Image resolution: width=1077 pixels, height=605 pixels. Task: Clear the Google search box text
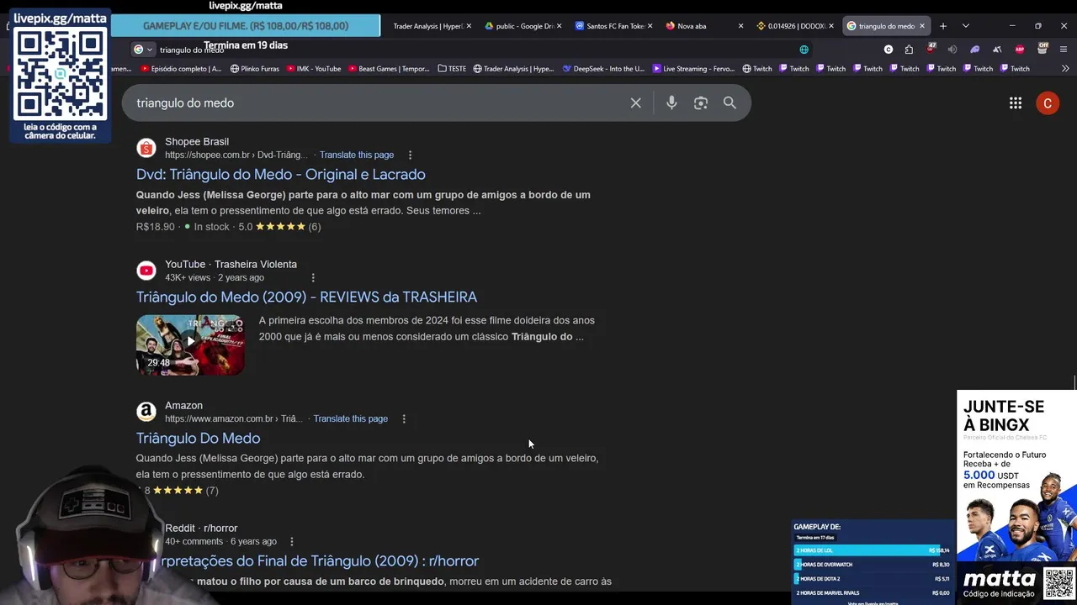click(x=635, y=103)
